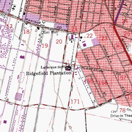
Task: Click the "LYNN" street label
Action: (87, 57)
